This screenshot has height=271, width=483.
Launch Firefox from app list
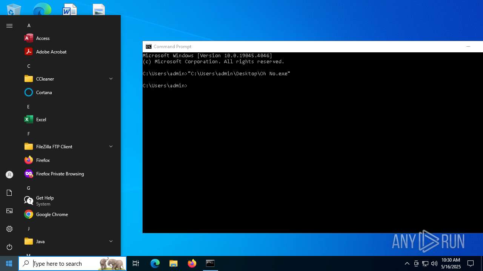(x=68, y=160)
